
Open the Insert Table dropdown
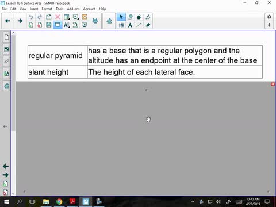[x=67, y=17]
